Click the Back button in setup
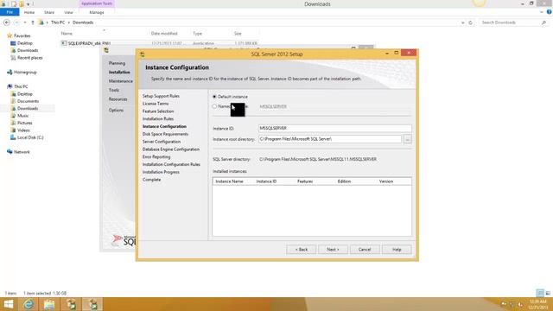The width and height of the screenshot is (553, 311). tap(302, 250)
